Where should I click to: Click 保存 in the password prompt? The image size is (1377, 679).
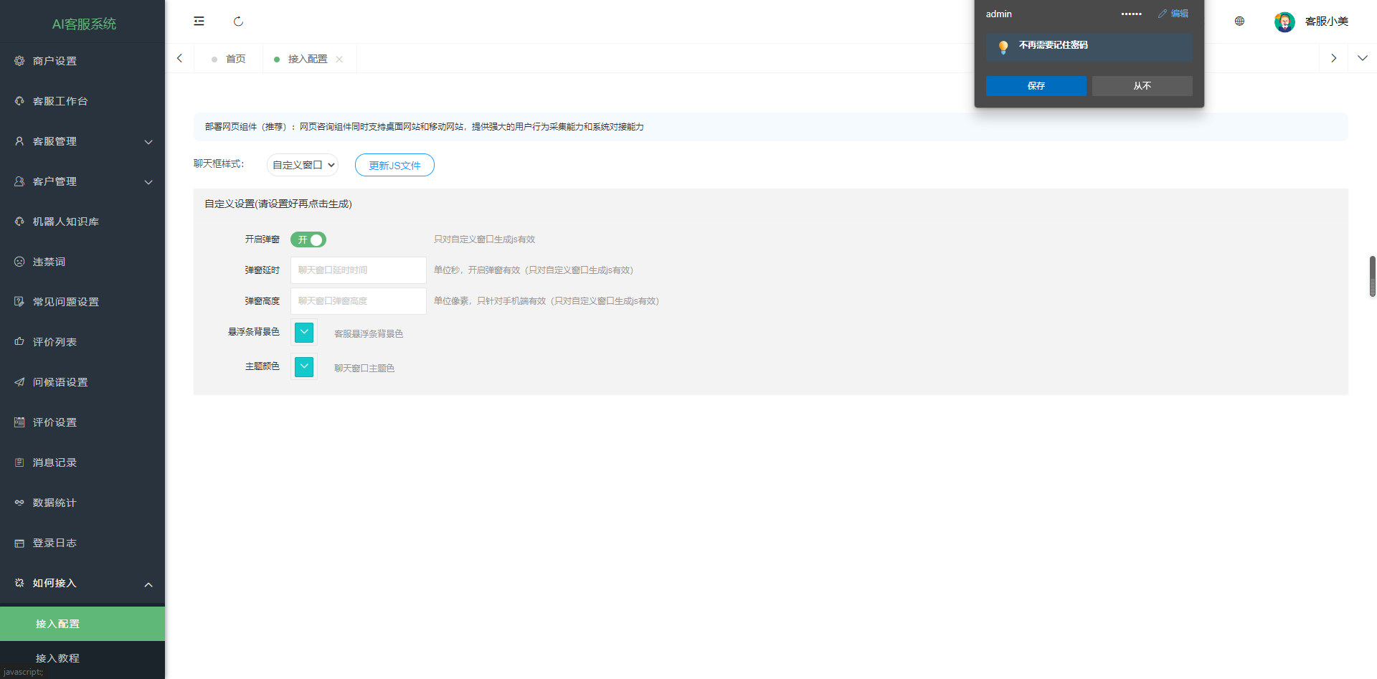click(1036, 86)
